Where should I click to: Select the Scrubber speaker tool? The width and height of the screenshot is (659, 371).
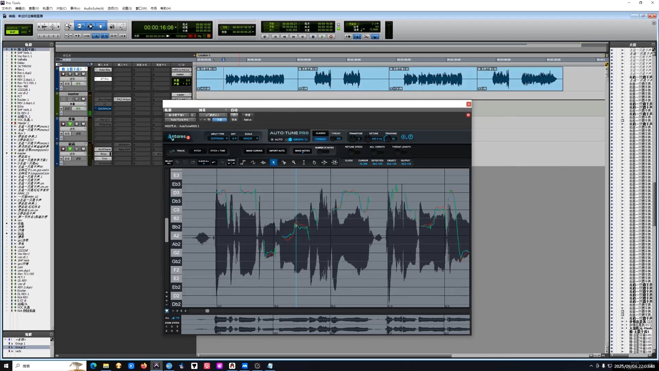[x=112, y=26]
